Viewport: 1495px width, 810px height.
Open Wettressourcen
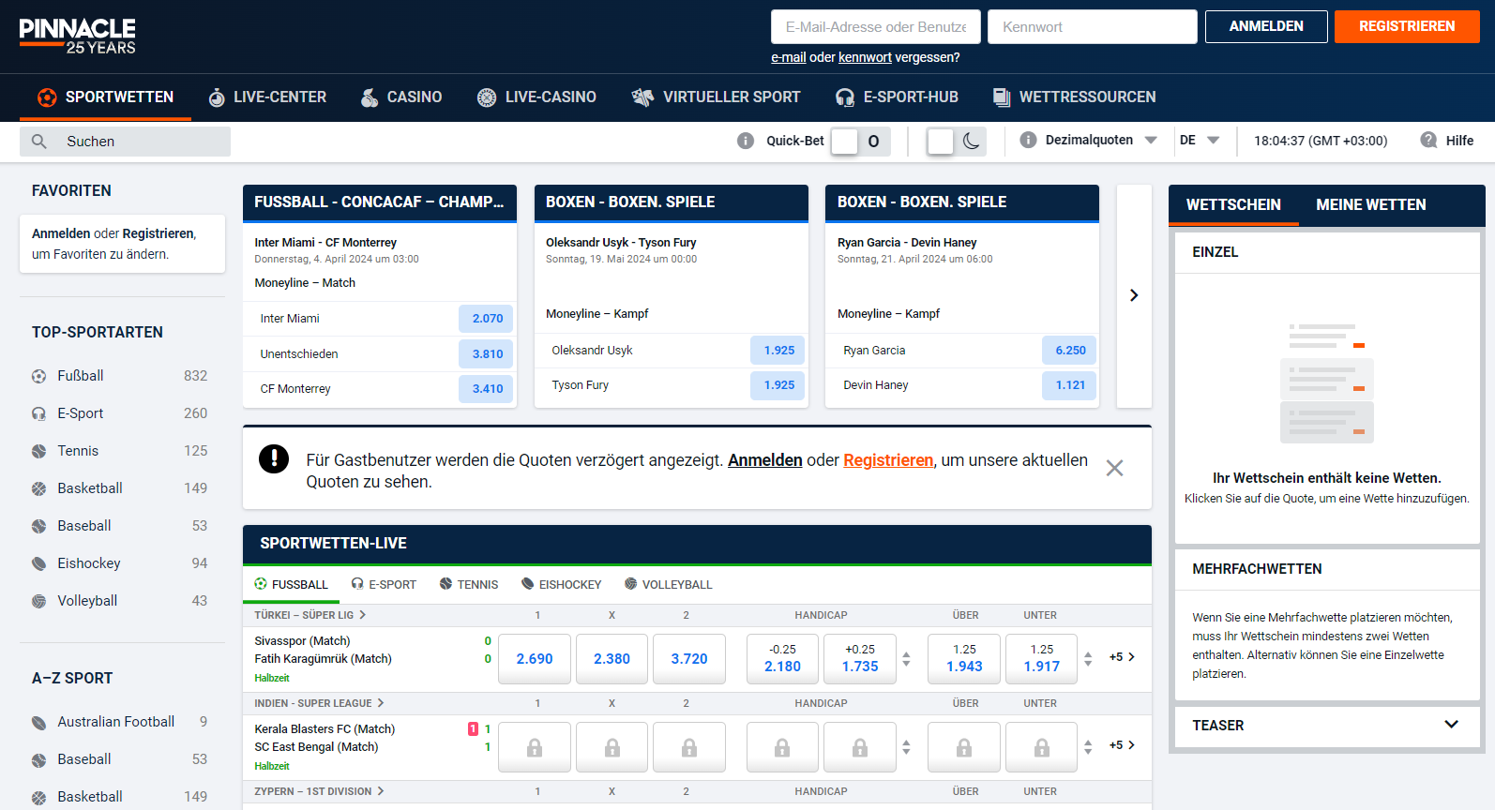click(1074, 97)
